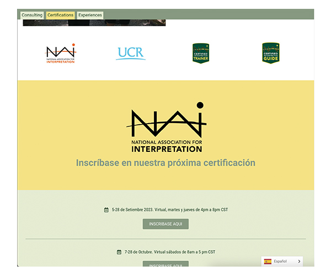This screenshot has height=276, width=331.
Task: Switch to the Experiences tab
Action: pos(90,15)
